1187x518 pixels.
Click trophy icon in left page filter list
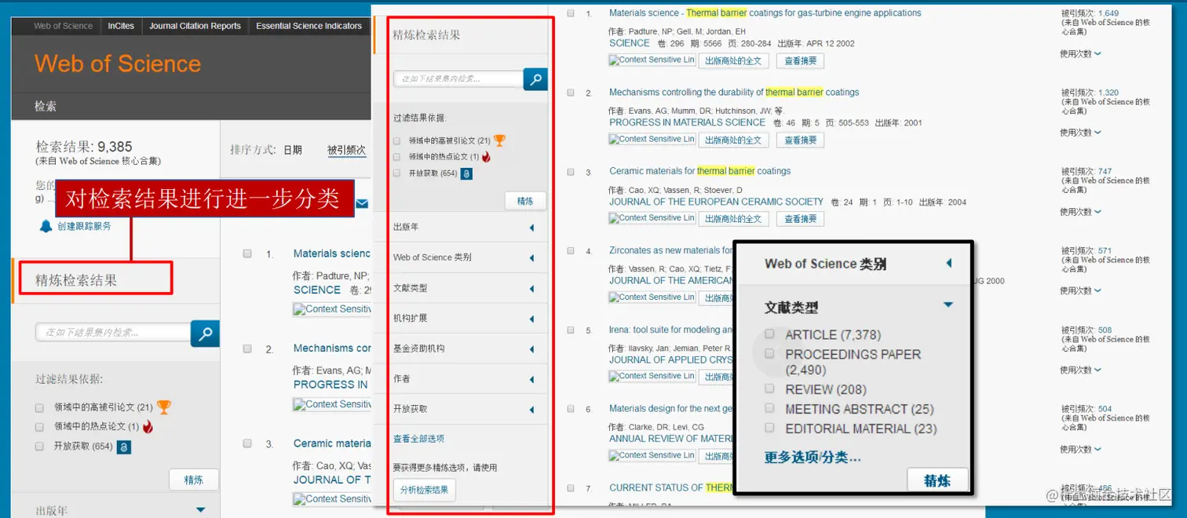click(x=164, y=407)
